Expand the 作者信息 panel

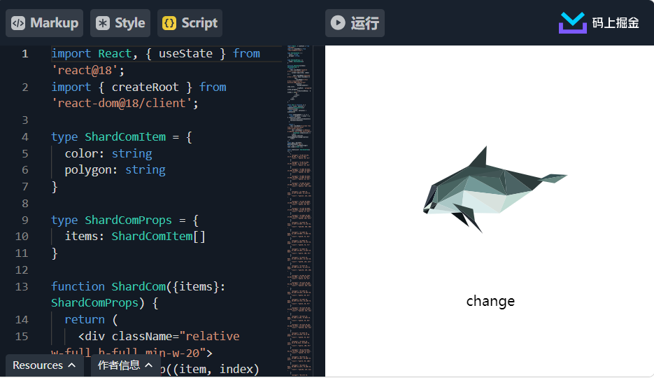(125, 365)
